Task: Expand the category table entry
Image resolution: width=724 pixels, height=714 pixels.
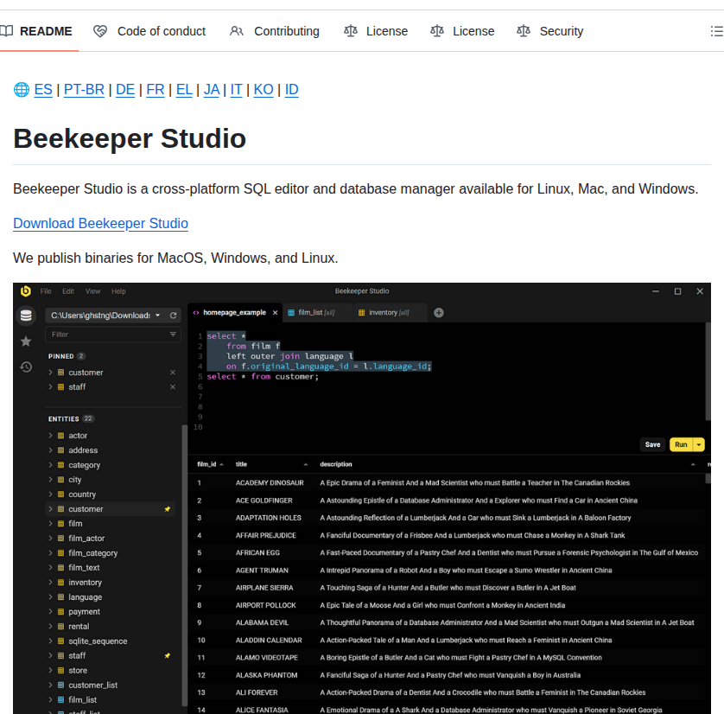Action: [x=50, y=465]
